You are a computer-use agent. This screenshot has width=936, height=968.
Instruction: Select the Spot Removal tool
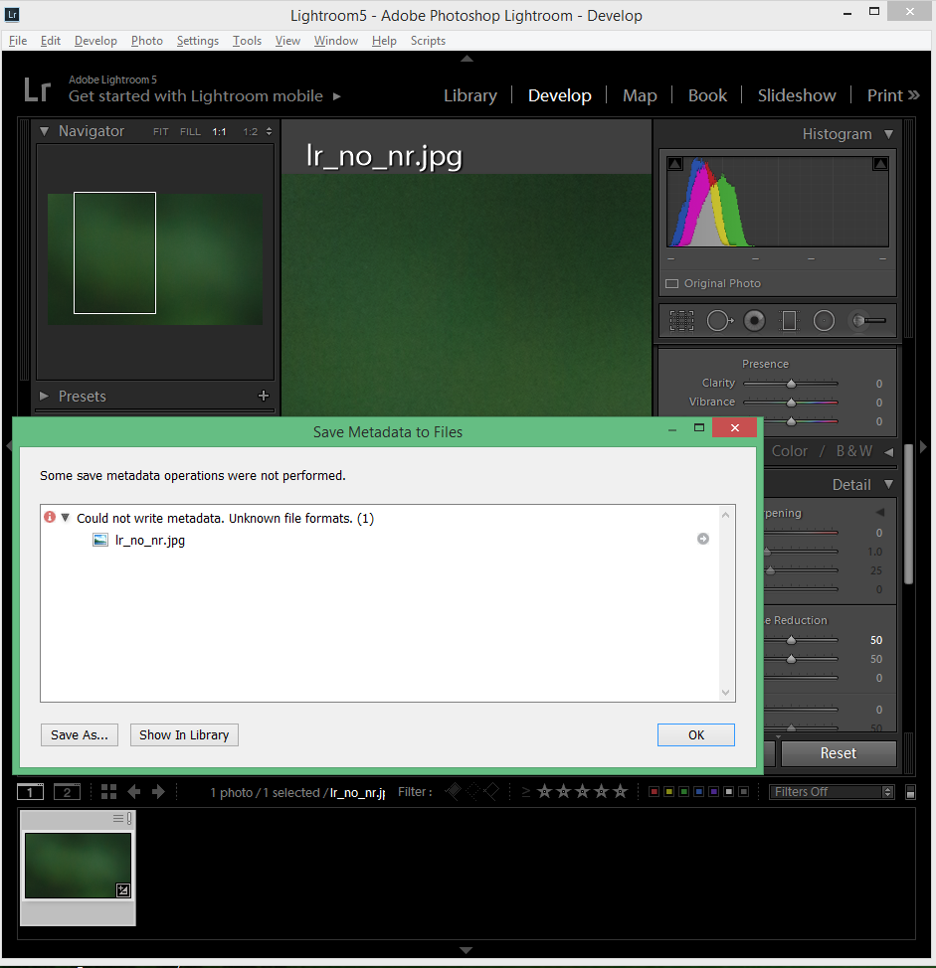(x=719, y=320)
